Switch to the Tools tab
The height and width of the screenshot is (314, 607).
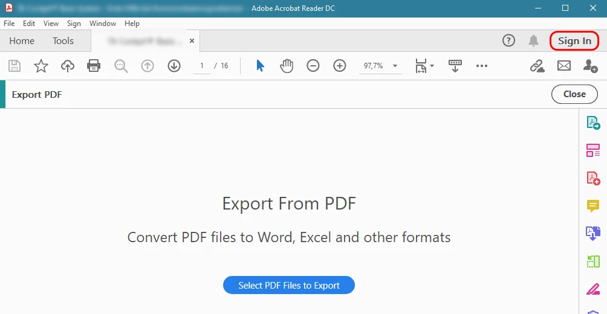63,41
